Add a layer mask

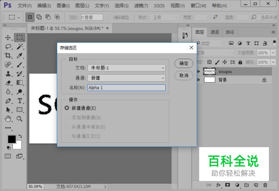tap(227, 185)
